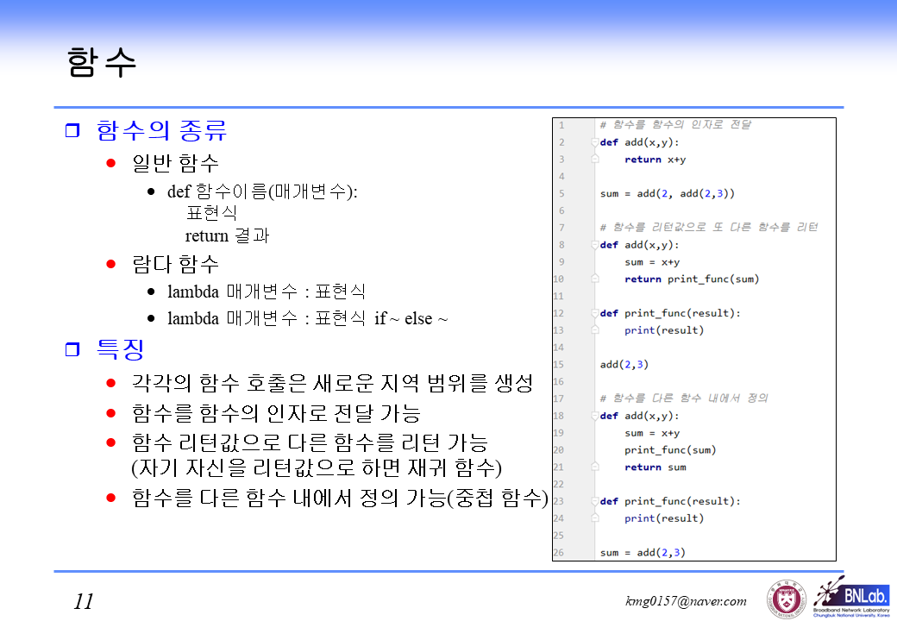Click 'print(result)' on line 24
This screenshot has height=621, width=897.
(664, 518)
